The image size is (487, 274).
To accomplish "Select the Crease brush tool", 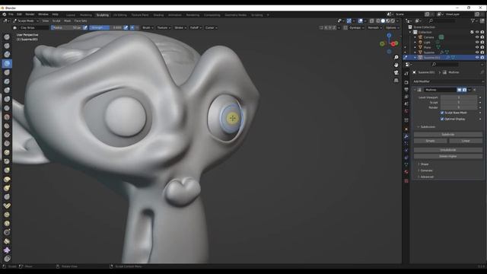I will (7, 108).
